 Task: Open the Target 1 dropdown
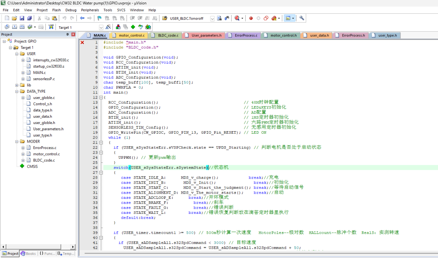(x=101, y=27)
